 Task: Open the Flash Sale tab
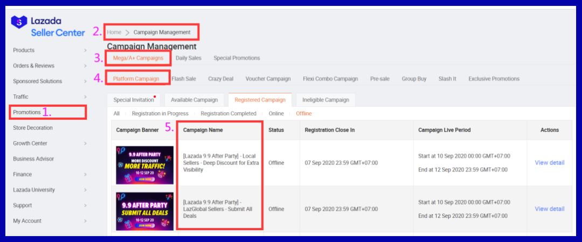184,79
